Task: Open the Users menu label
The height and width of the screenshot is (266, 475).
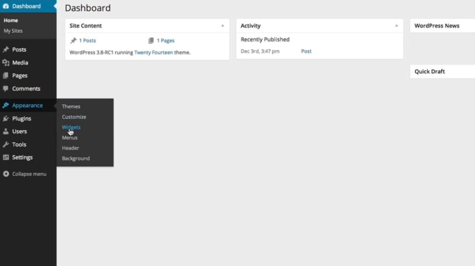Action: 19,131
